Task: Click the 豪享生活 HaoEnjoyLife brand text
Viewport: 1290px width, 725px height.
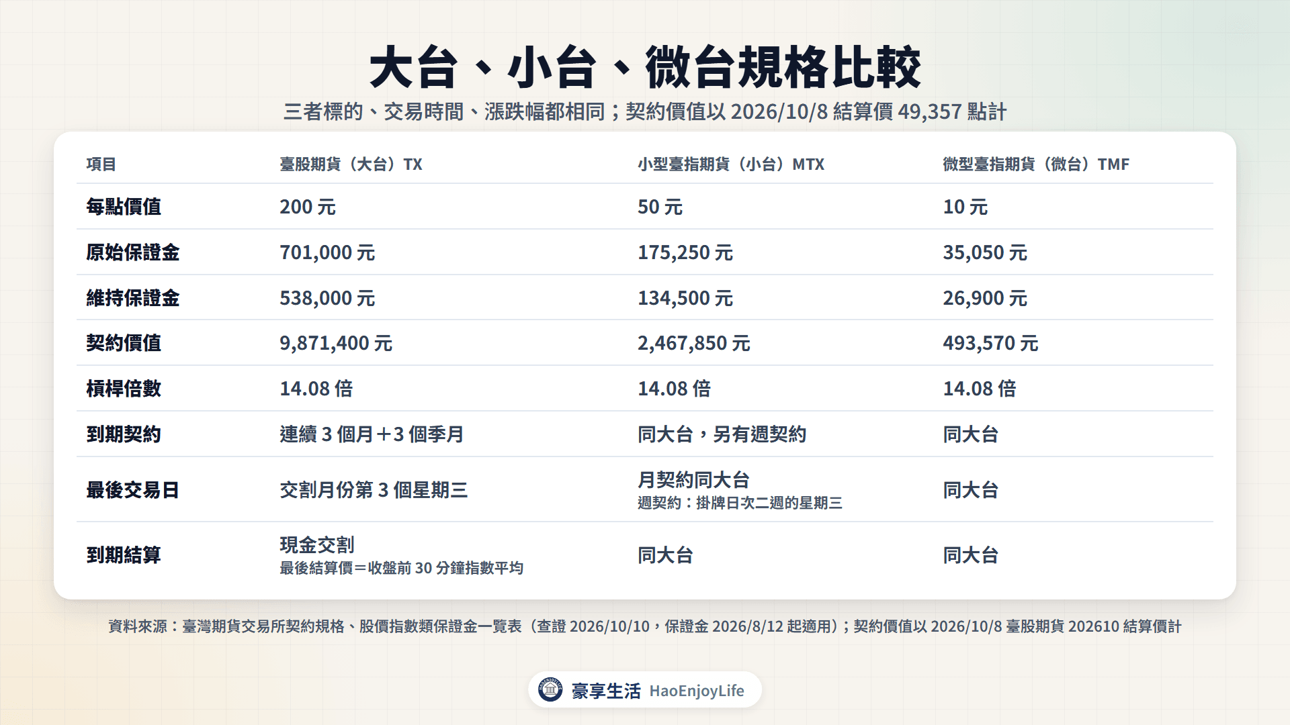Action: pyautogui.click(x=658, y=691)
